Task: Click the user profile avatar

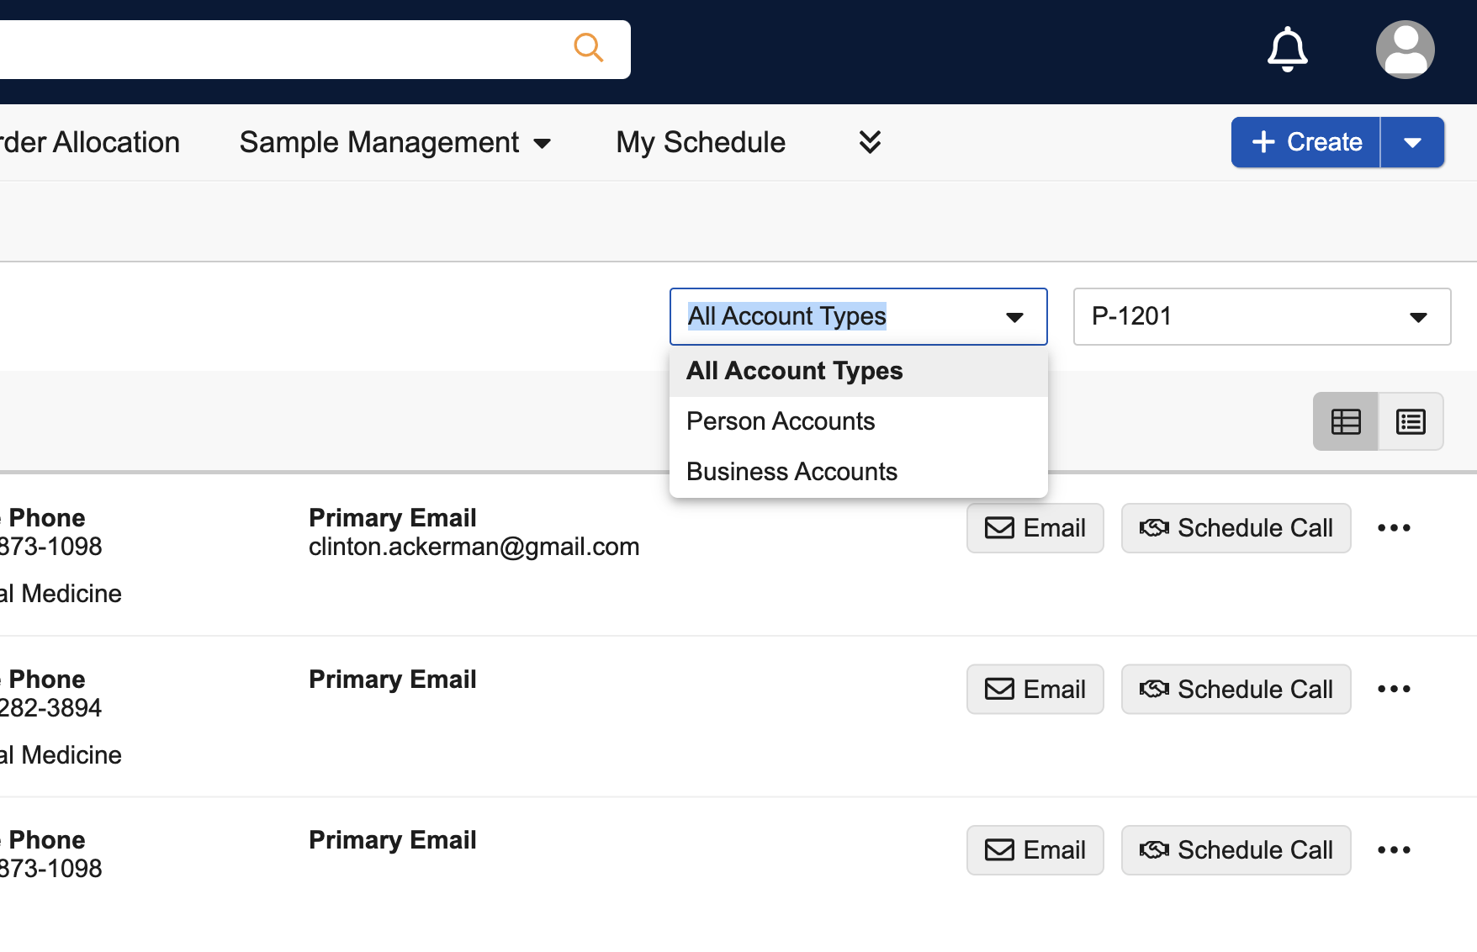Action: pyautogui.click(x=1404, y=49)
